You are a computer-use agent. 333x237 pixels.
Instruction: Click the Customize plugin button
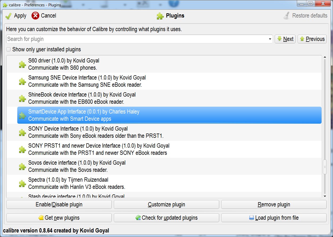tap(166, 205)
